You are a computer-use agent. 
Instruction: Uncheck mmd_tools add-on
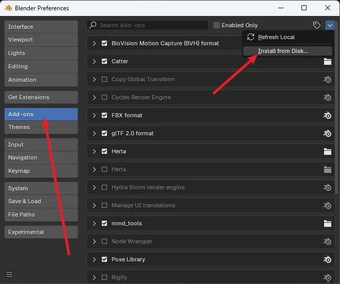tap(104, 223)
